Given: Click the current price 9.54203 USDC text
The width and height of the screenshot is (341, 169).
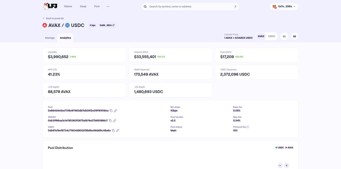Looking at the screenshot, I should (x=238, y=38).
